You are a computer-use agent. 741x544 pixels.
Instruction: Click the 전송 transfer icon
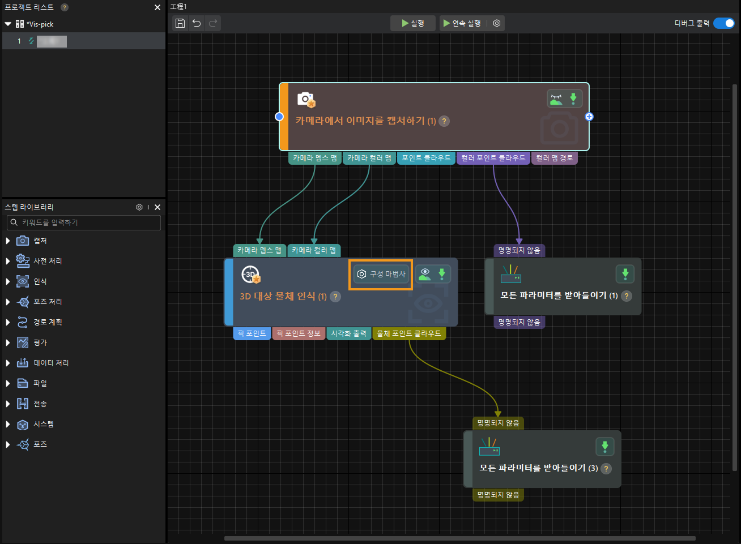[23, 404]
